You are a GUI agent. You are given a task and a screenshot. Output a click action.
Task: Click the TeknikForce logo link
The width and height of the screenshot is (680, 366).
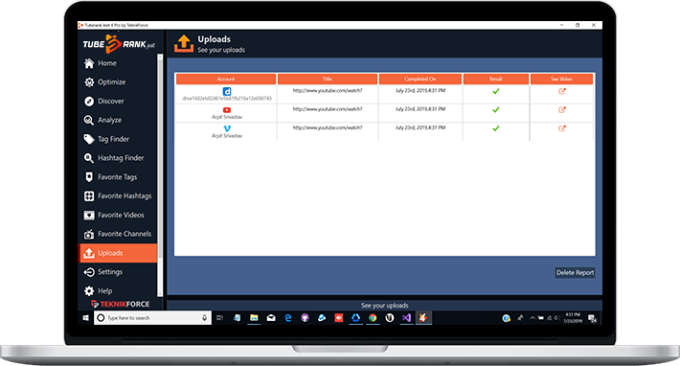120,304
